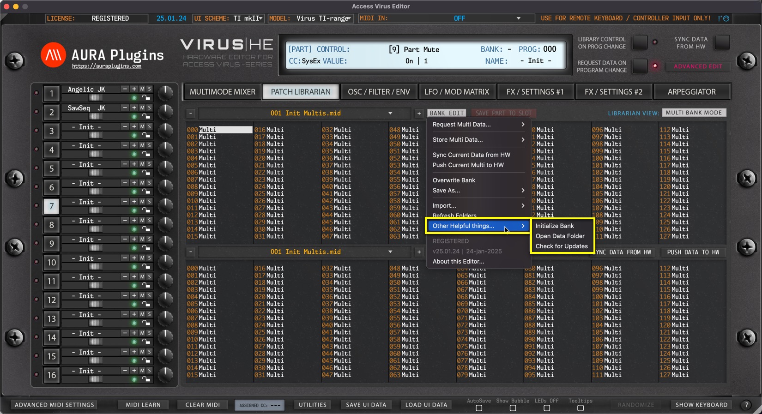Open the UI Scheme TI mkII dropdown

pos(229,18)
